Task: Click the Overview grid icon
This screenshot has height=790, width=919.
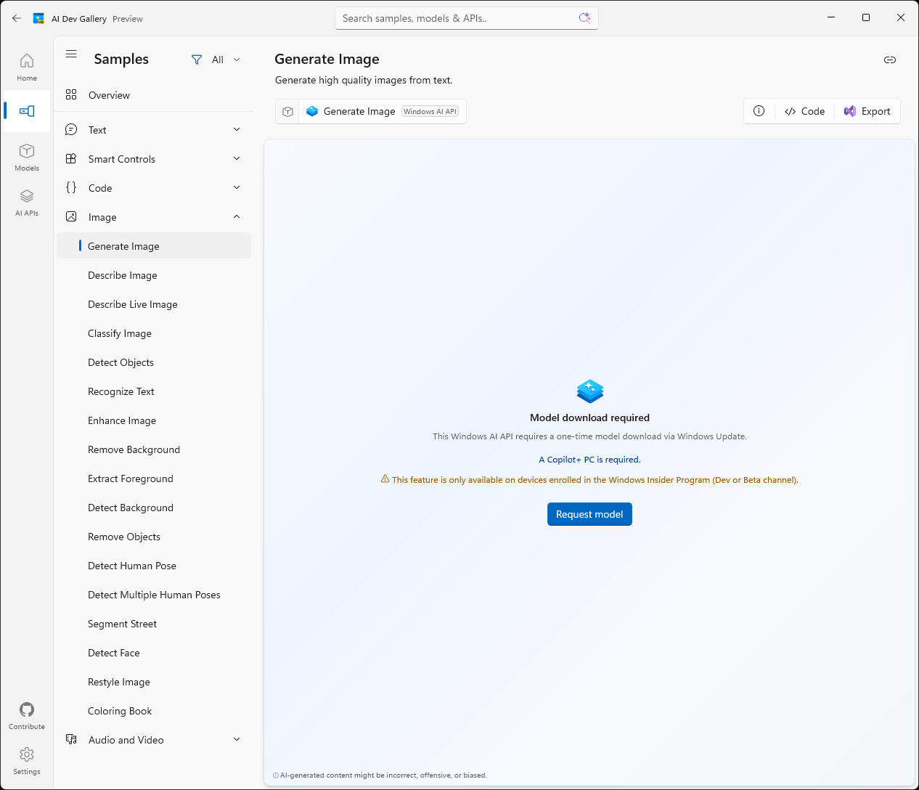Action: (x=71, y=94)
